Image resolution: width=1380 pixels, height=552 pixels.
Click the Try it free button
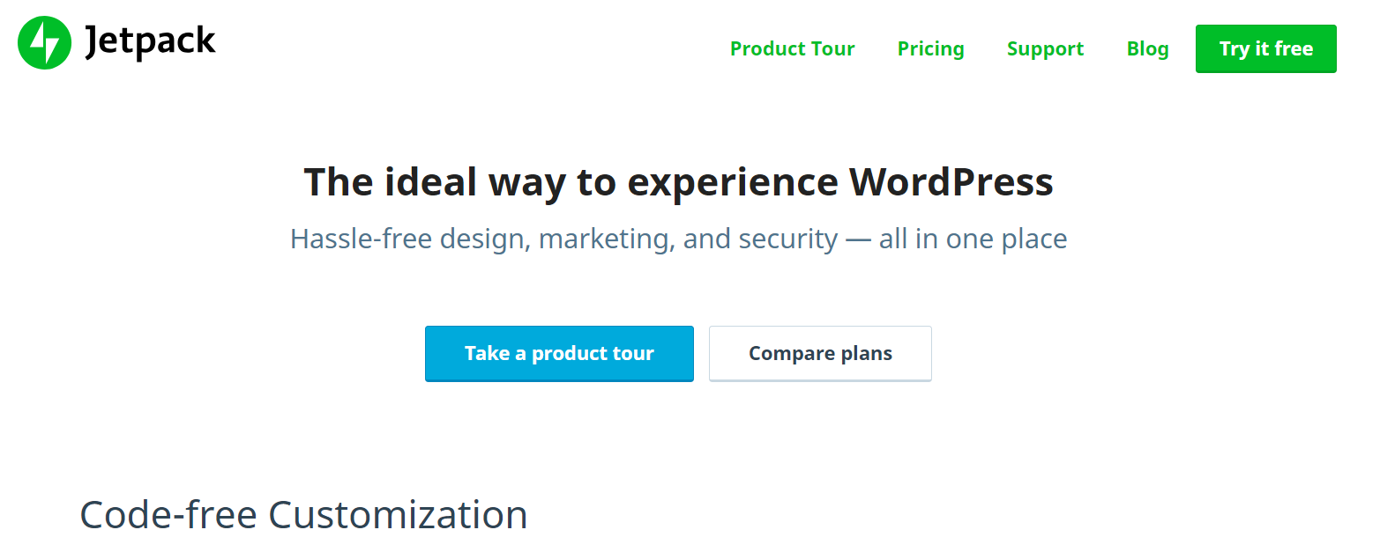click(x=1264, y=48)
